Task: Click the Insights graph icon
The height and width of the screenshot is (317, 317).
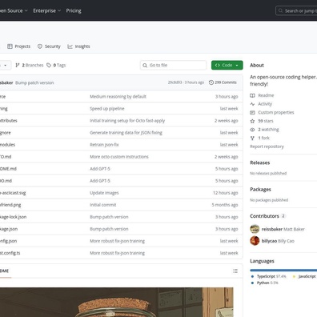Action: (70, 46)
